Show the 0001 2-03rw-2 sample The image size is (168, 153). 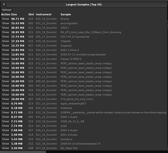tap(6, 50)
